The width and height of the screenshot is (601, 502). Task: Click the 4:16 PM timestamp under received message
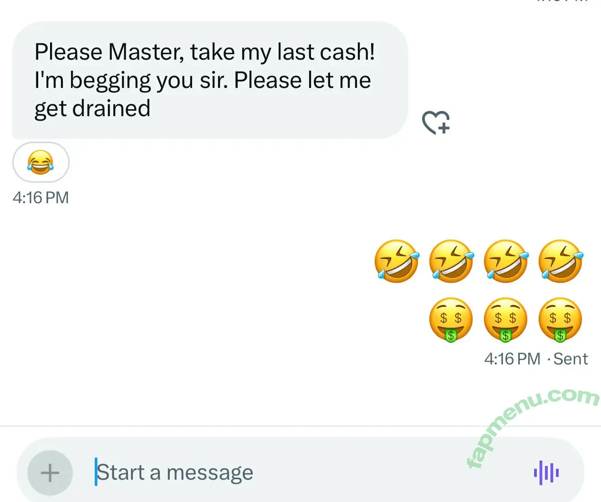(41, 198)
